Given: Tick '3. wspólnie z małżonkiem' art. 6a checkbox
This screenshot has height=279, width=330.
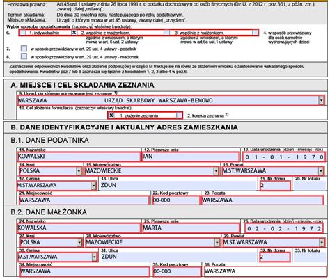Looking at the screenshot, I should [166, 33].
